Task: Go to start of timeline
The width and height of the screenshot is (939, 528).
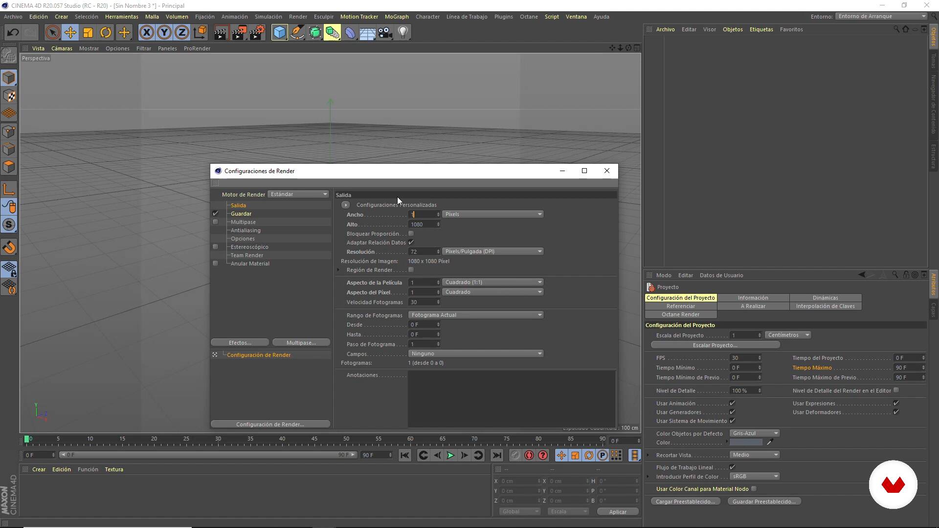Action: tap(404, 455)
